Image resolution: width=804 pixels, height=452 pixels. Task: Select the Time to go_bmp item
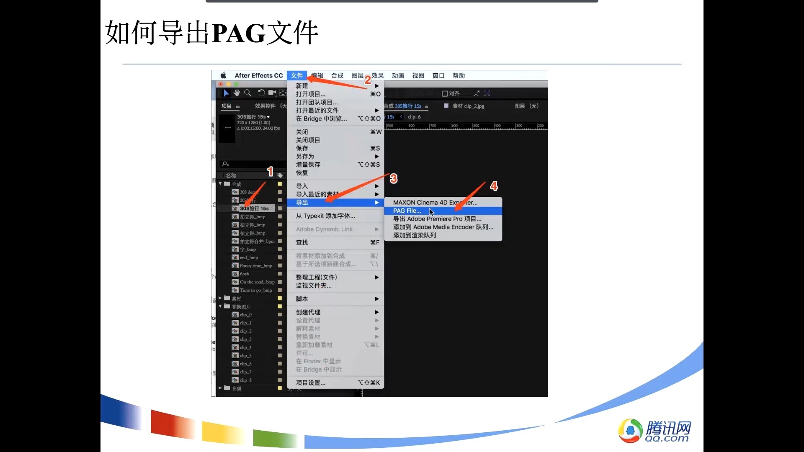[x=256, y=290]
